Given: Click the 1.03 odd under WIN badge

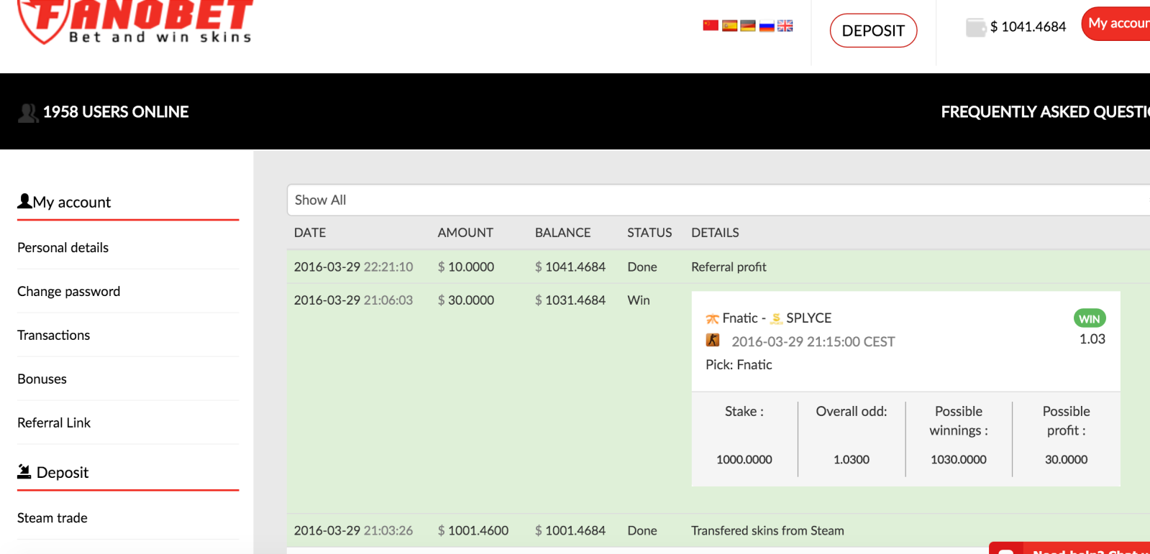Looking at the screenshot, I should (x=1092, y=339).
